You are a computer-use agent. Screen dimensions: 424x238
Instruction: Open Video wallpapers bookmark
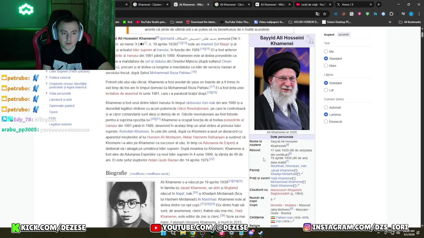[269, 22]
